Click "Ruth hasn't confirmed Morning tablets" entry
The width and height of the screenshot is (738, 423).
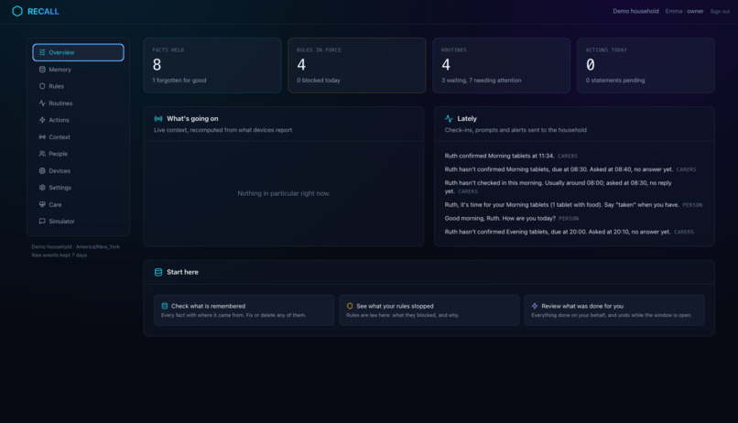(x=559, y=169)
